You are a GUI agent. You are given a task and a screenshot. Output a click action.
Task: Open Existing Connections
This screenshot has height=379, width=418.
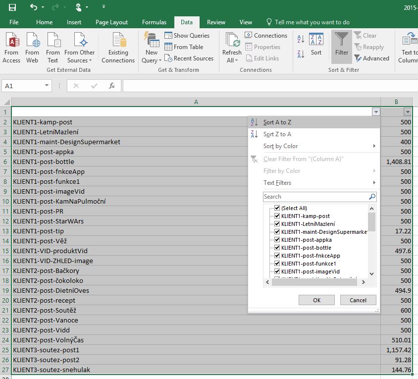(x=118, y=48)
